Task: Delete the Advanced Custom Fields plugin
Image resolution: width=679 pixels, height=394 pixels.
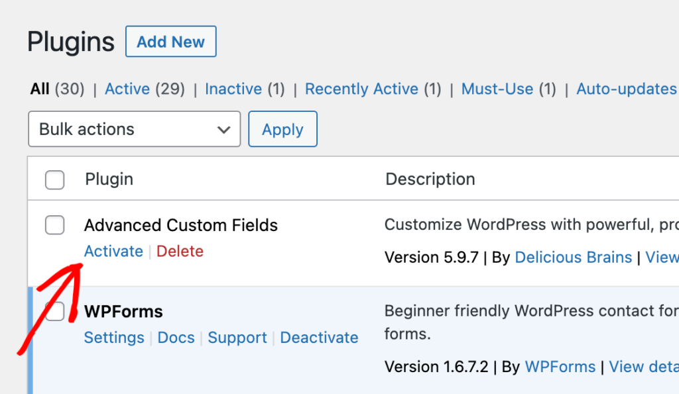Action: point(180,251)
